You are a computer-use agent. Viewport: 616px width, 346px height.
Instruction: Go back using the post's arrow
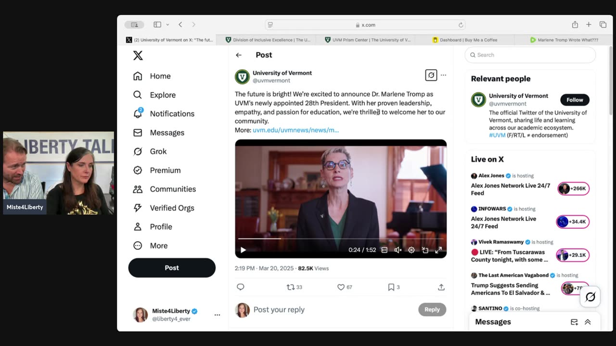point(239,55)
